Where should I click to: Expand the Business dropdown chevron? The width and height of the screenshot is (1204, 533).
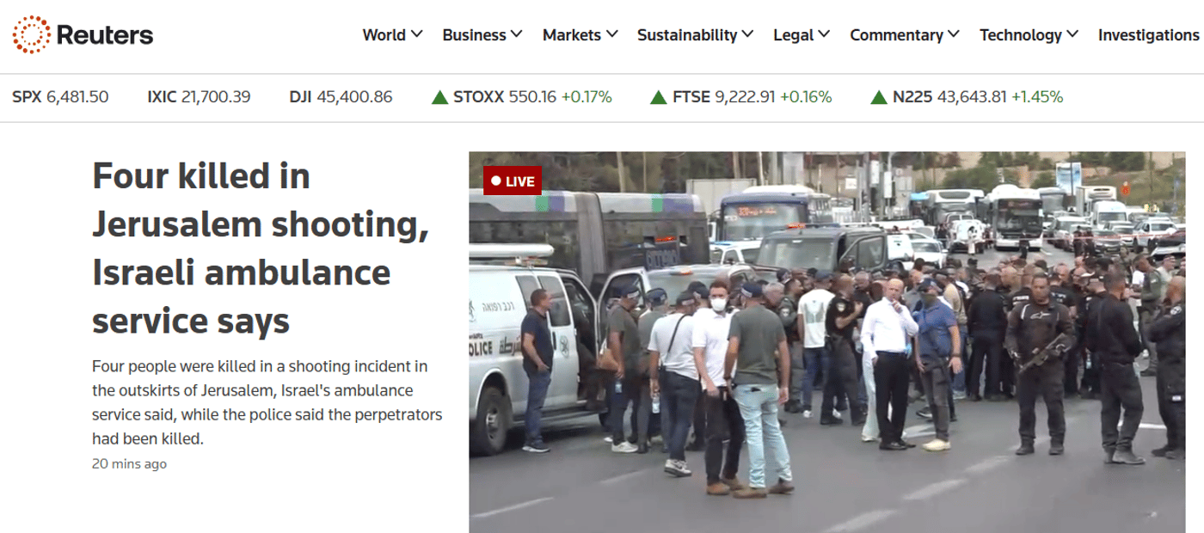coord(516,34)
